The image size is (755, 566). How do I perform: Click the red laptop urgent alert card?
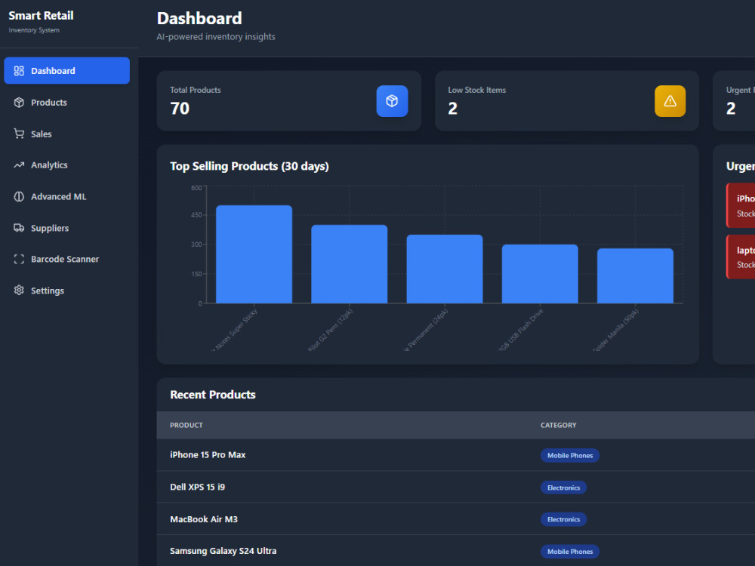click(741, 257)
